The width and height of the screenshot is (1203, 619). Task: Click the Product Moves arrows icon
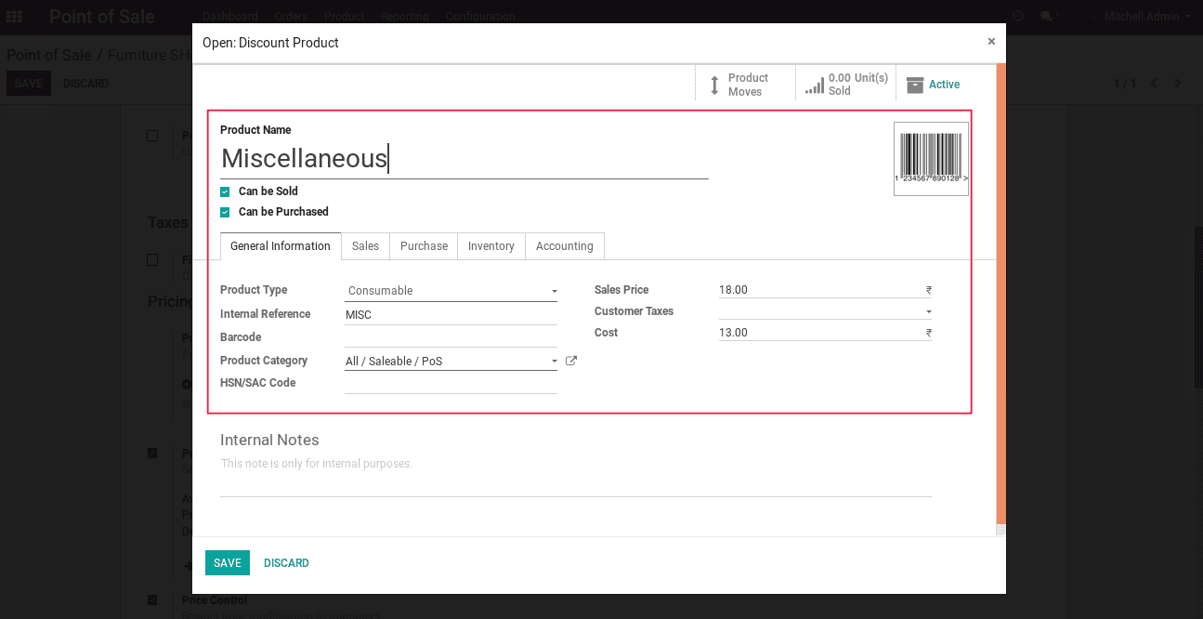pos(714,86)
